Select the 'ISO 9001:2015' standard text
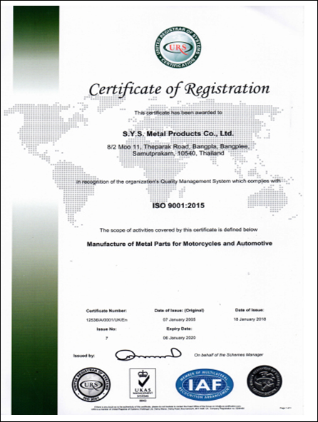This screenshot has height=422, width=318. click(178, 205)
